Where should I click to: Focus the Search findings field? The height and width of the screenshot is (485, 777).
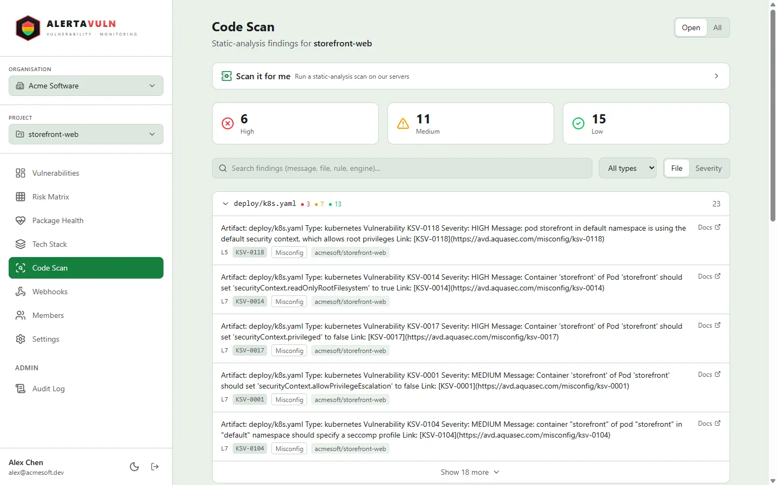coord(402,168)
